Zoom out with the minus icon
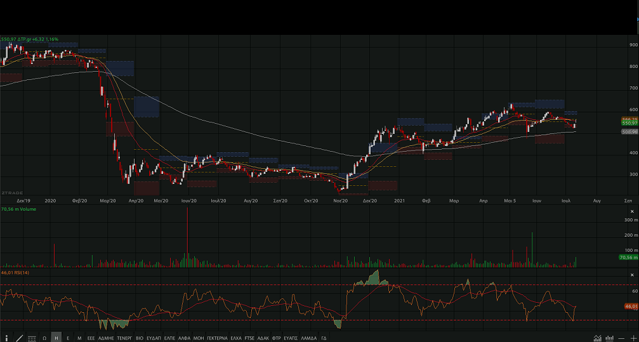Screen dimensions: 639x342 tap(621, 338)
